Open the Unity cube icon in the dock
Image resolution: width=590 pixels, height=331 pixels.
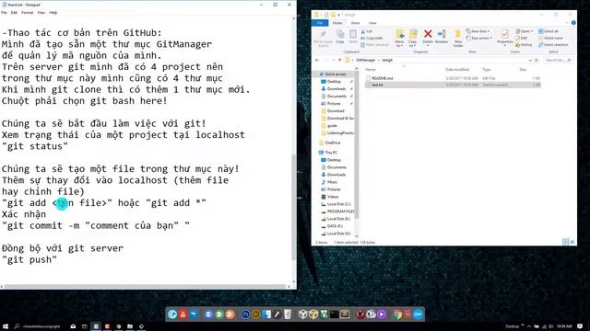(303, 314)
